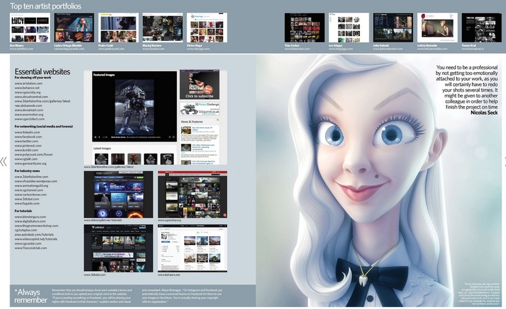Click 'Top ten artist portfolios' heading
The width and height of the screenshot is (506, 309).
46,6
